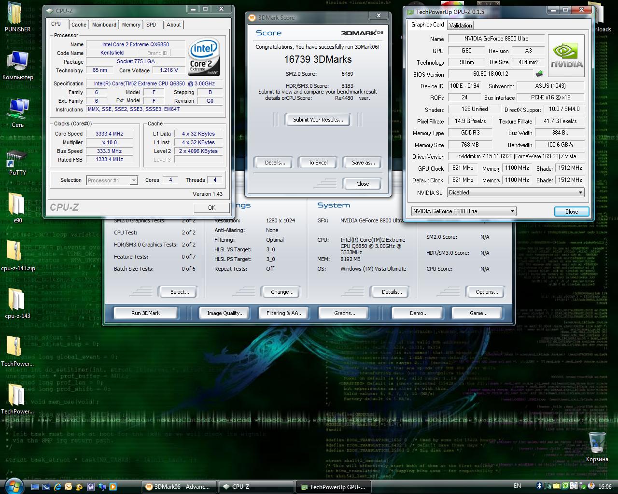Open the Recycle Bin (Корзина) icon

tap(597, 443)
